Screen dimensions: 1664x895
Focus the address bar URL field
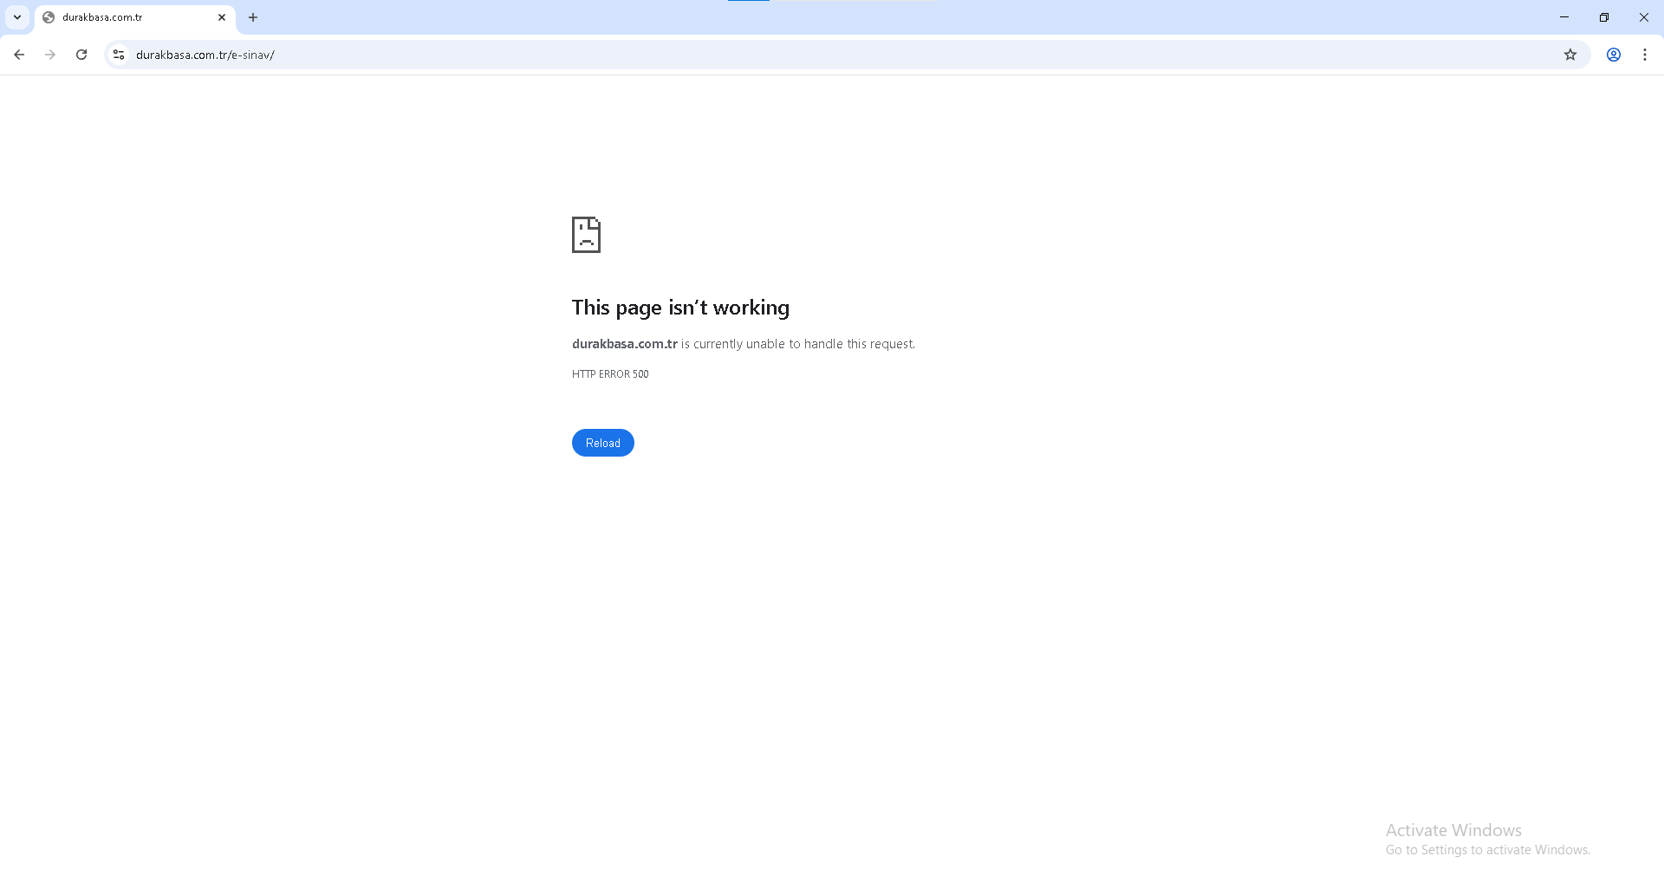coord(780,55)
